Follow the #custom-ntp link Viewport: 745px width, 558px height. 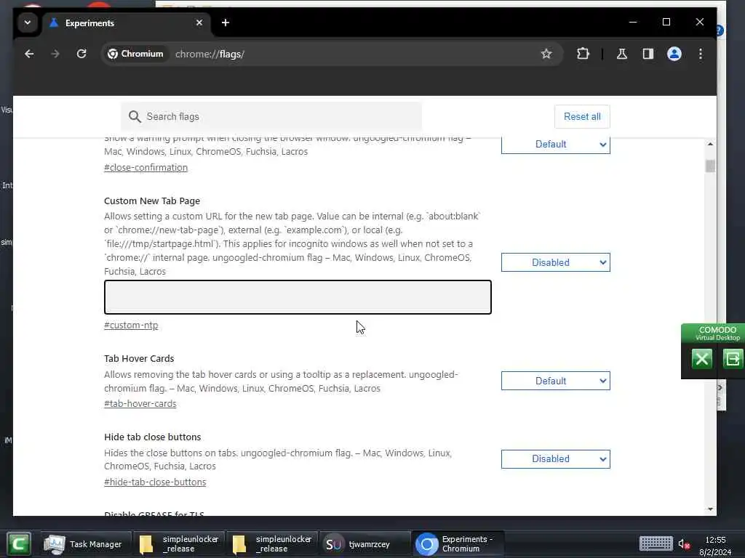click(x=131, y=325)
